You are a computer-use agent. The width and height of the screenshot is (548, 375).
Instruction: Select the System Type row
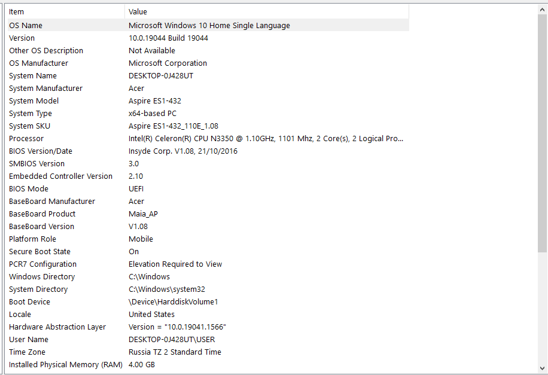208,114
